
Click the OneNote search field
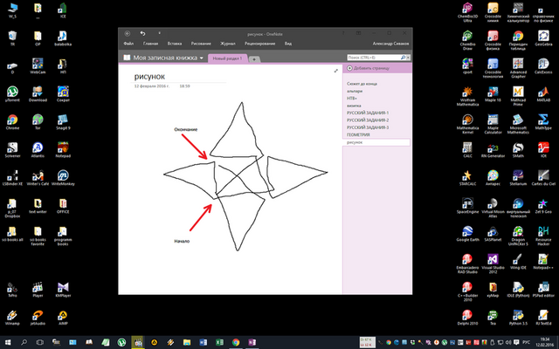pyautogui.click(x=374, y=58)
